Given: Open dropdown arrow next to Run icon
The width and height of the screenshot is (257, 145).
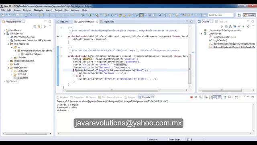Looking at the screenshot, I should click(x=93, y=15).
